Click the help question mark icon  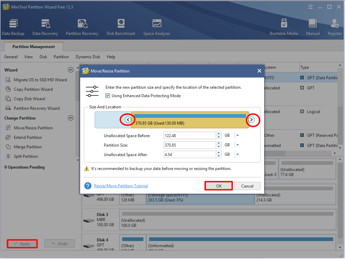[88, 186]
